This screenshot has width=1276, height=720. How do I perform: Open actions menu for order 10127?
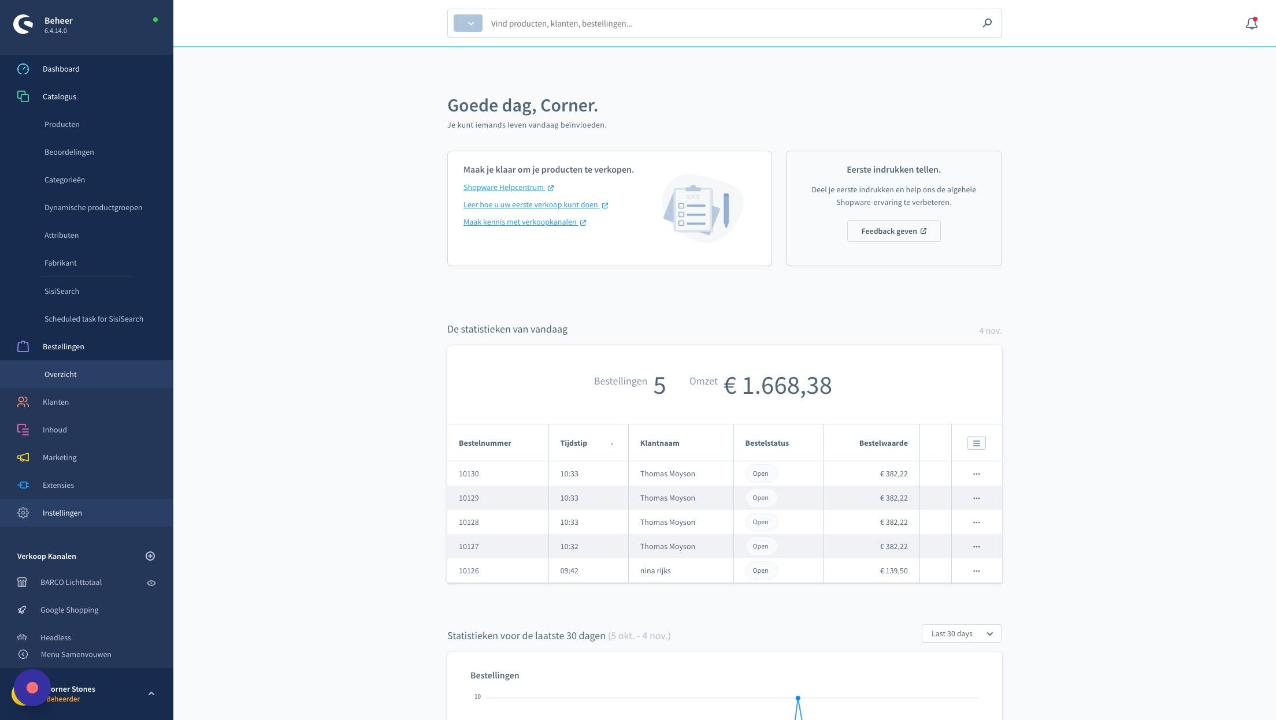click(x=977, y=546)
